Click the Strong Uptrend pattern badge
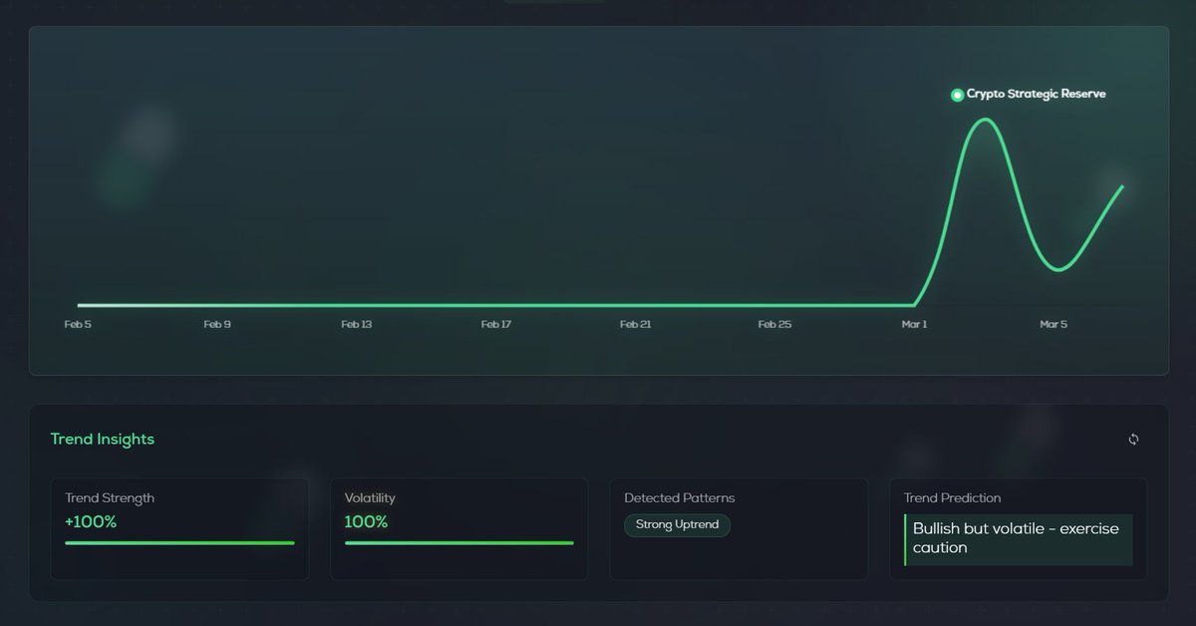 (677, 525)
